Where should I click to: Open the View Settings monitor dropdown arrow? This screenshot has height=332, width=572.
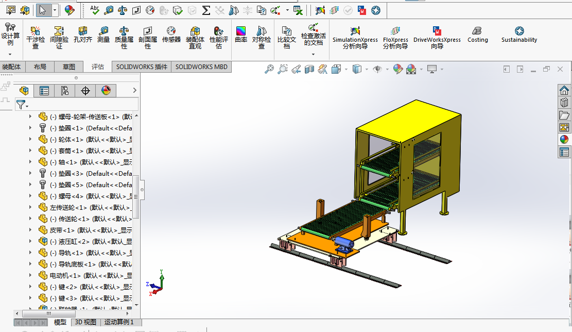click(442, 69)
